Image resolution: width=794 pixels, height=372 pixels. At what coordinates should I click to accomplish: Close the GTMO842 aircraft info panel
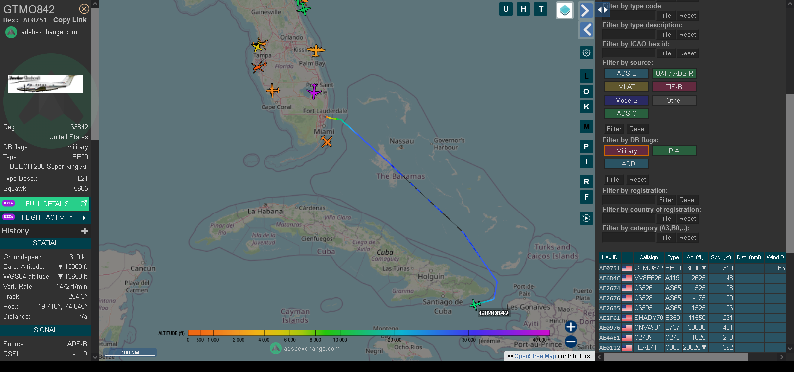[84, 9]
